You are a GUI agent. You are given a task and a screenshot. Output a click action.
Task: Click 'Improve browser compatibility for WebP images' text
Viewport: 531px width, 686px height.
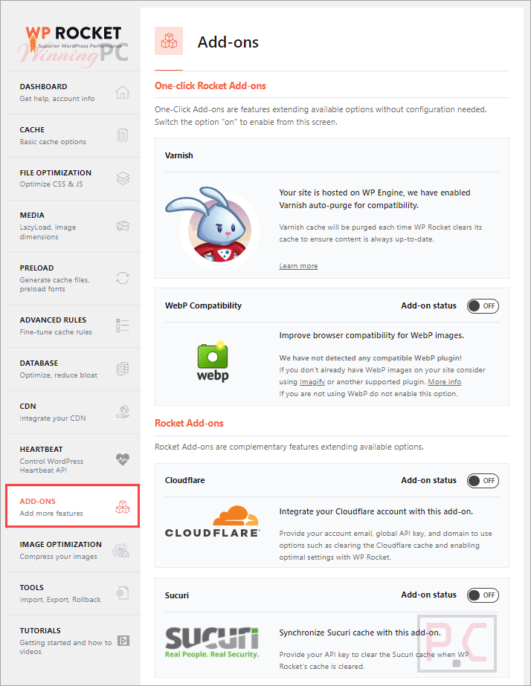(x=372, y=335)
